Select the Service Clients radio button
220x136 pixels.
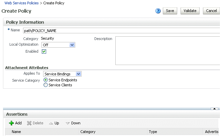click(x=45, y=85)
